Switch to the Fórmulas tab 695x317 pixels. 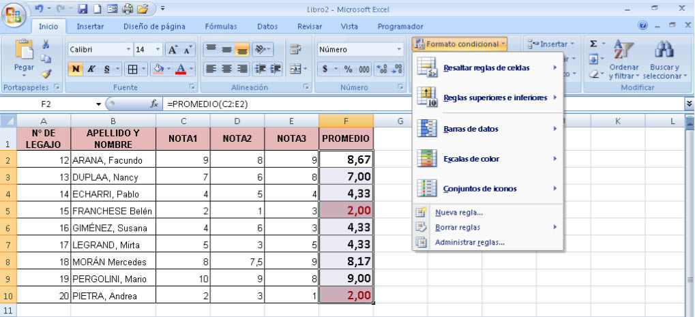point(221,27)
